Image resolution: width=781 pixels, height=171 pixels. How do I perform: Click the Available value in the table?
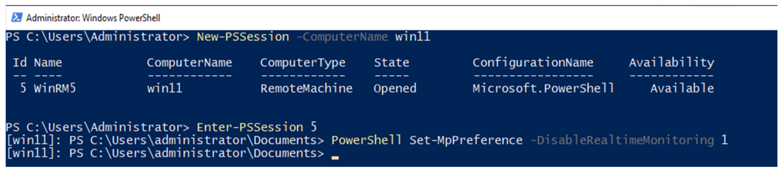[x=682, y=88]
